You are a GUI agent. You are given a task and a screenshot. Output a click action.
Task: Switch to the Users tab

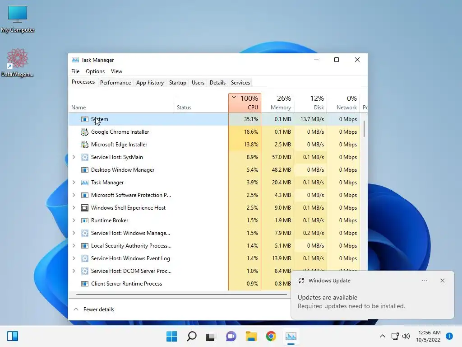tap(198, 83)
